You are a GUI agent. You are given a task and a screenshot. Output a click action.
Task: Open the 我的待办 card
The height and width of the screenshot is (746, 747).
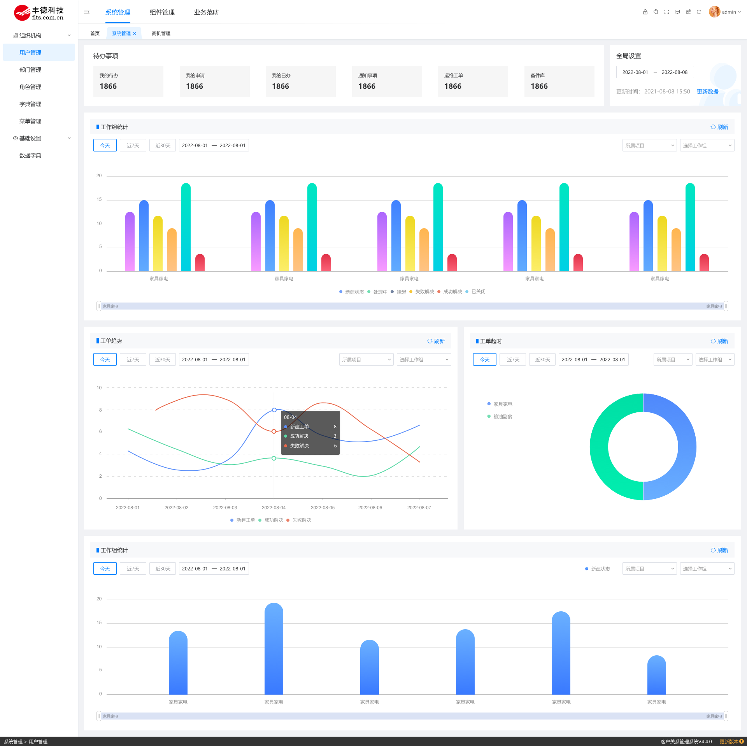pyautogui.click(x=128, y=81)
